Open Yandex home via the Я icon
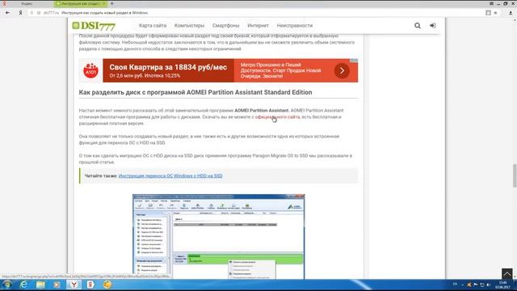Image resolution: width=517 pixels, height=291 pixels. (x=20, y=13)
